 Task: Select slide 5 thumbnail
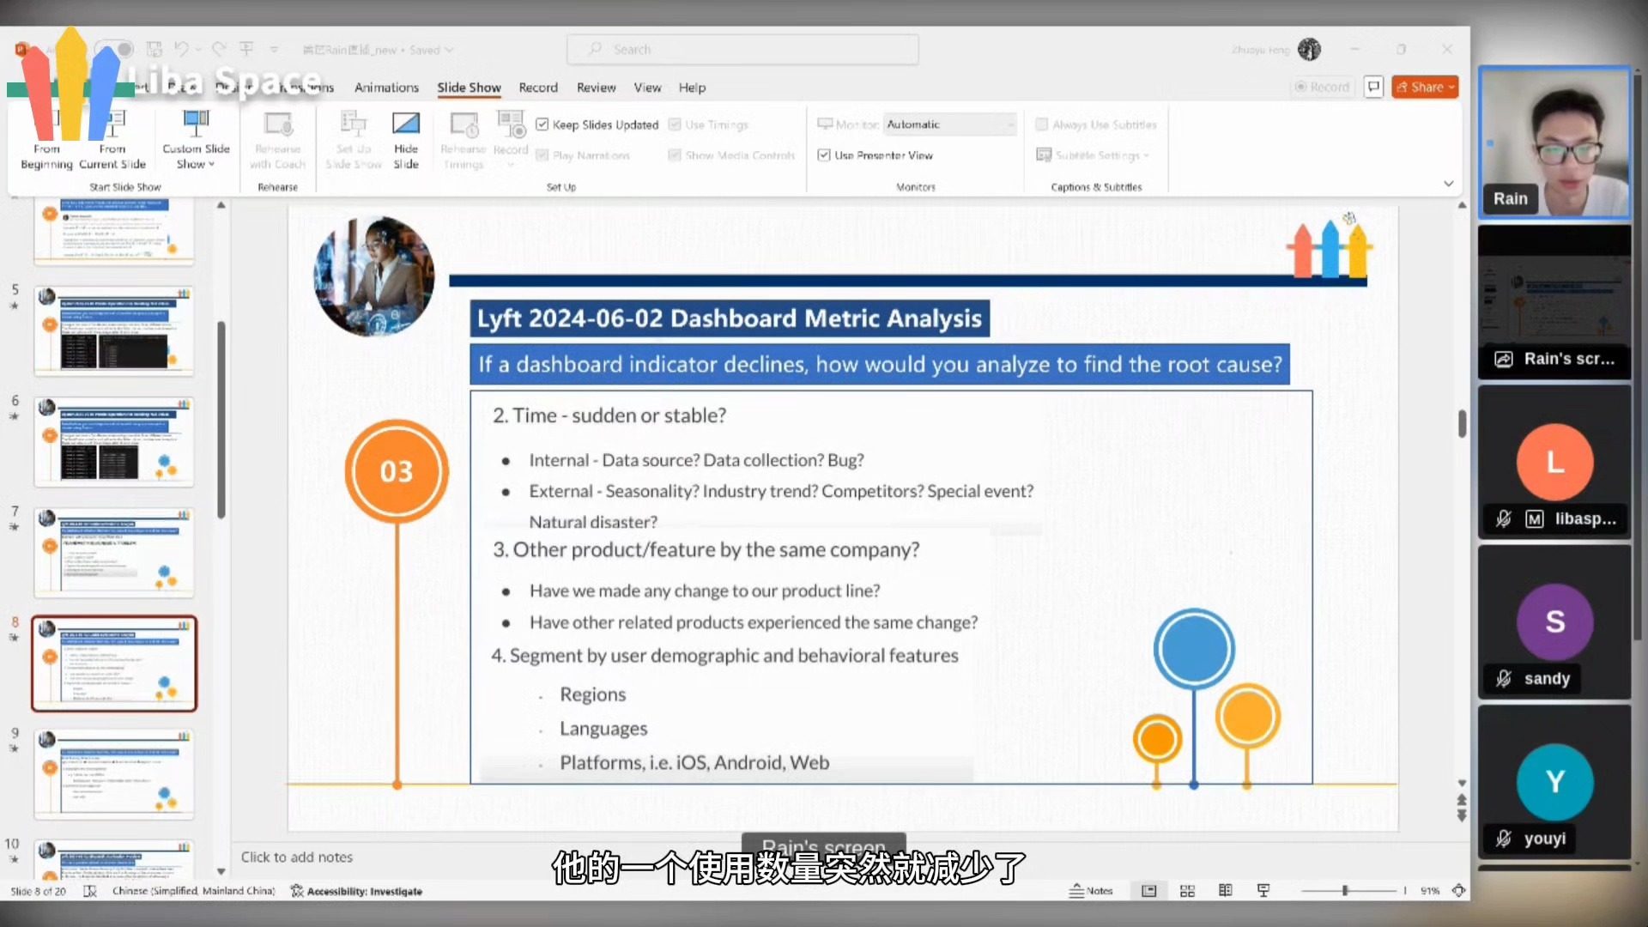(x=114, y=331)
